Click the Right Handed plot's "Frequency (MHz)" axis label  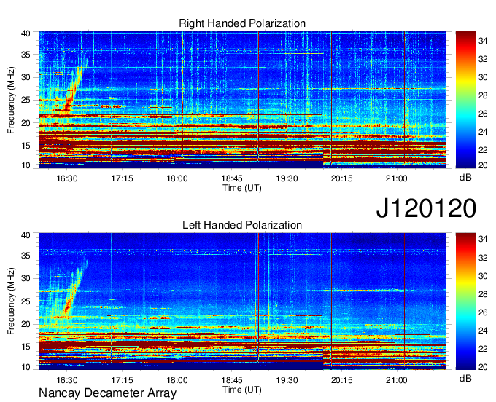[x=11, y=100]
